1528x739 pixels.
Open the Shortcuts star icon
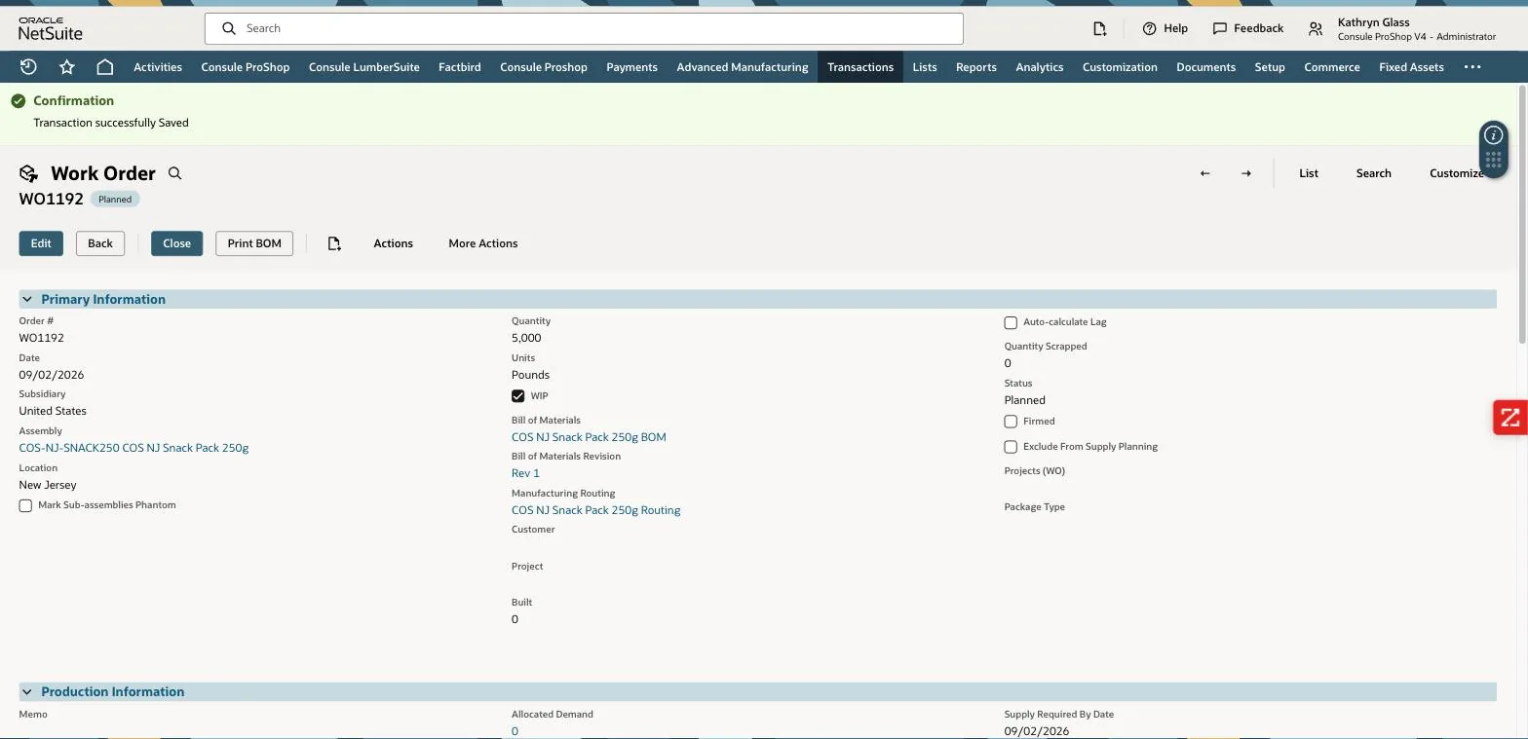tap(66, 67)
